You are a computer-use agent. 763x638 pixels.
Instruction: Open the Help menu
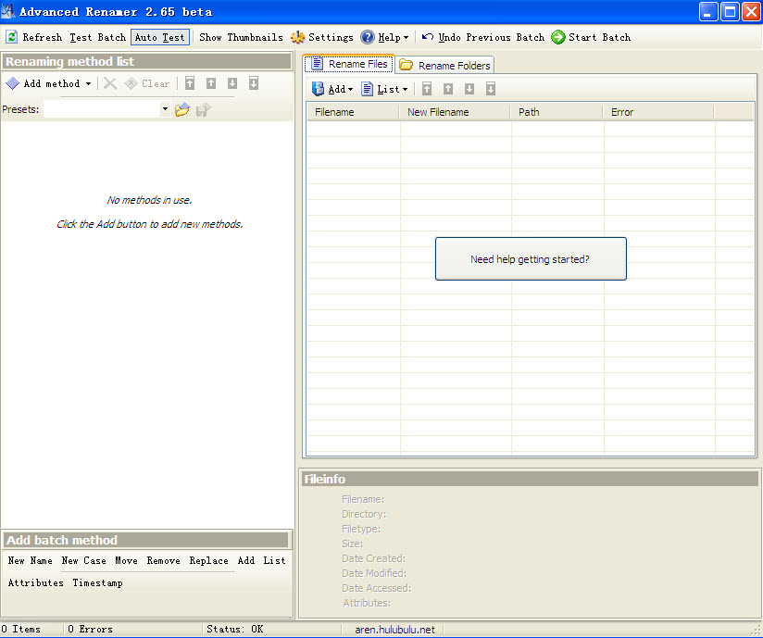pyautogui.click(x=384, y=37)
